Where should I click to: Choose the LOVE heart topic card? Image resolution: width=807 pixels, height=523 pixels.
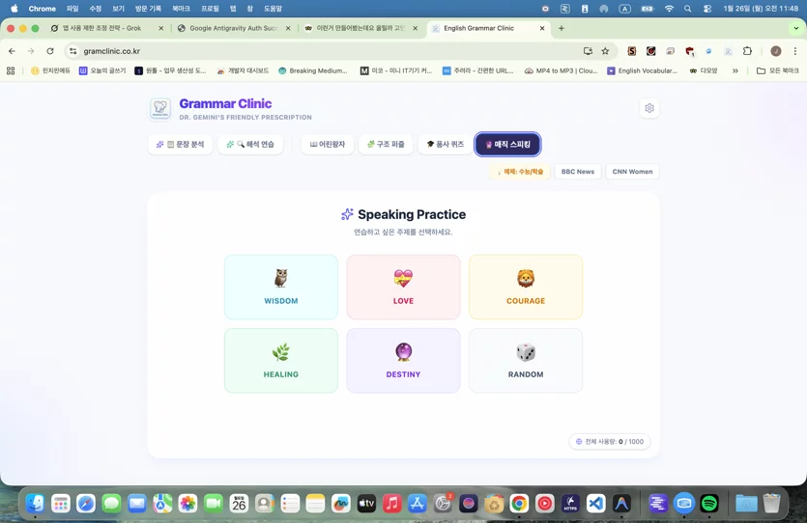pyautogui.click(x=403, y=287)
